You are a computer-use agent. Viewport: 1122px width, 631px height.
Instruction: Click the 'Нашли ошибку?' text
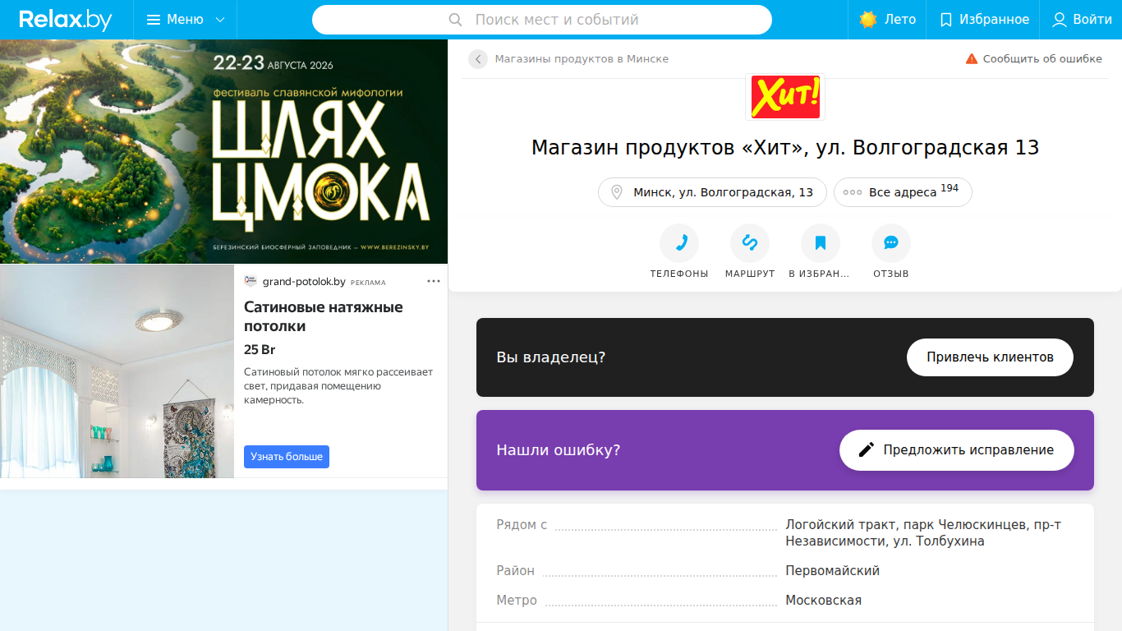(x=559, y=450)
